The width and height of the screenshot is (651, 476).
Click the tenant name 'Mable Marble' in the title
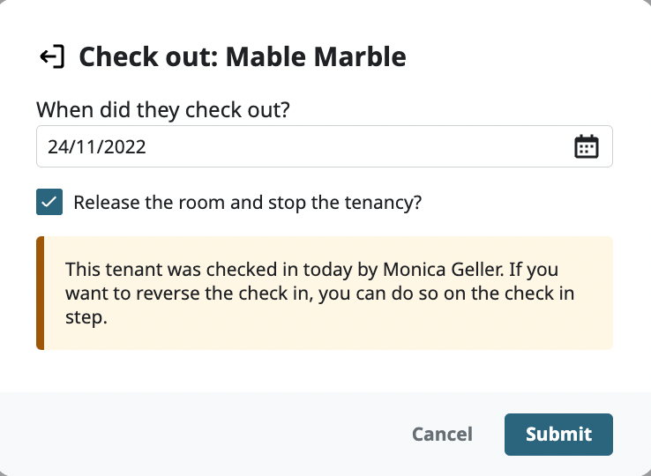tap(316, 58)
